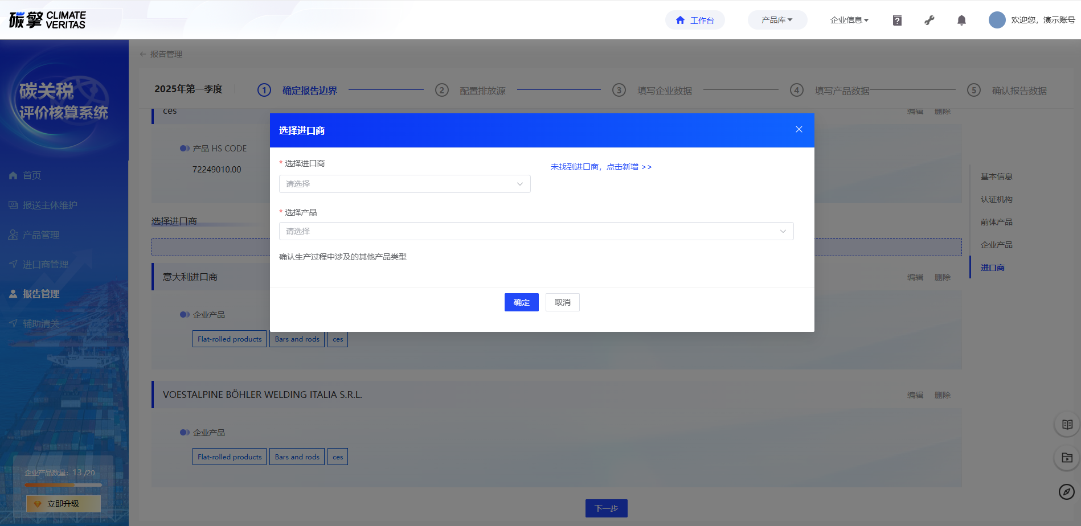Click the 立即升级 upgrade button
Image resolution: width=1081 pixels, height=526 pixels.
63,504
